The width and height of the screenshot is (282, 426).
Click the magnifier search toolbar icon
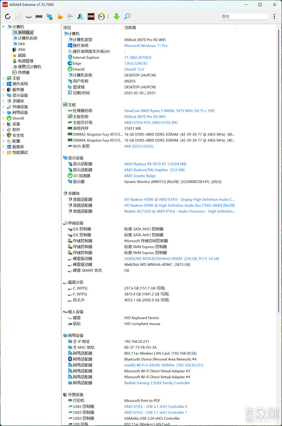pyautogui.click(x=127, y=17)
